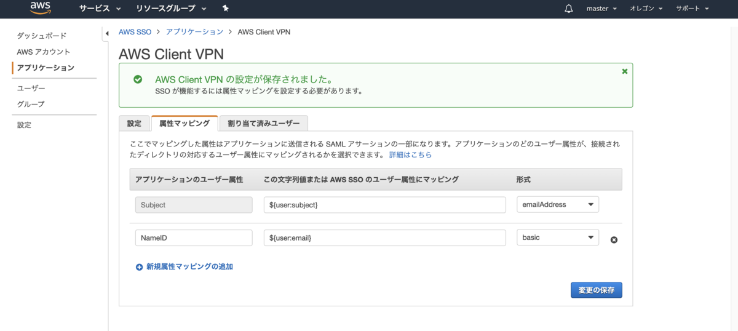
Task: Open the basic format dropdown
Action: click(x=558, y=237)
